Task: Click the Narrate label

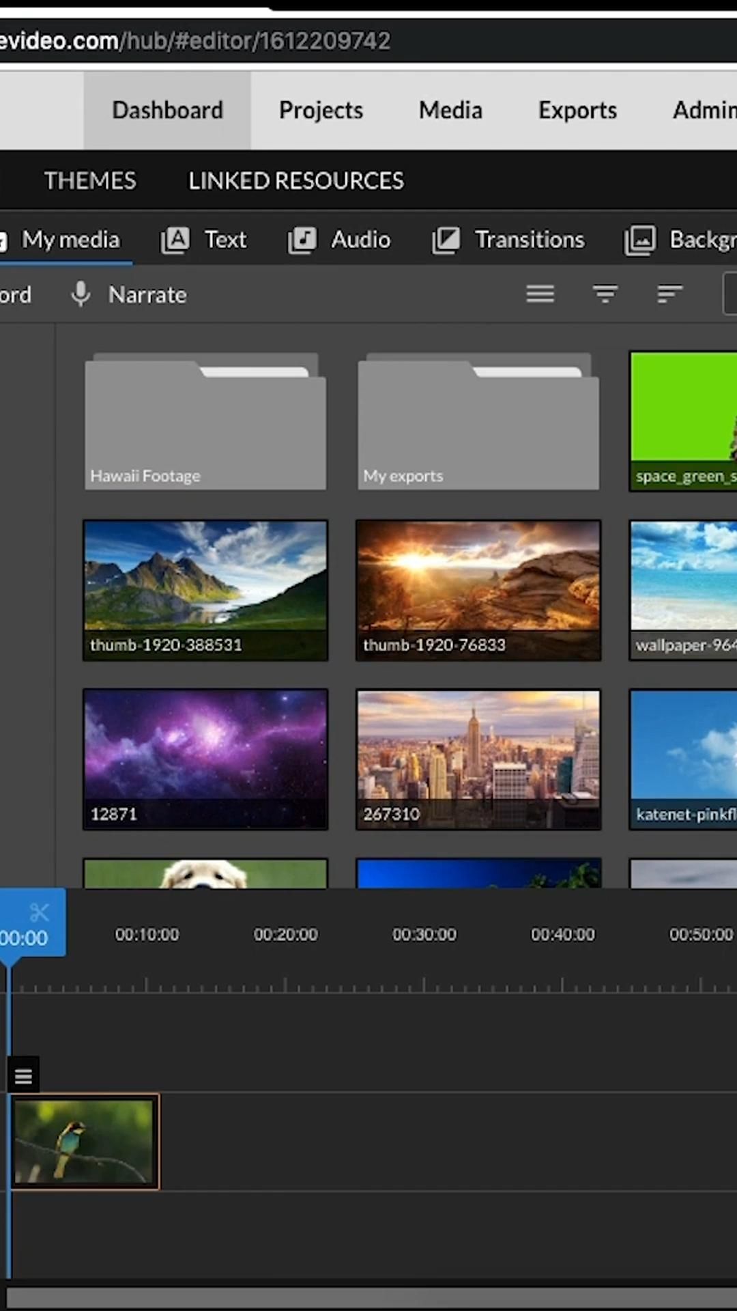Action: coord(147,295)
